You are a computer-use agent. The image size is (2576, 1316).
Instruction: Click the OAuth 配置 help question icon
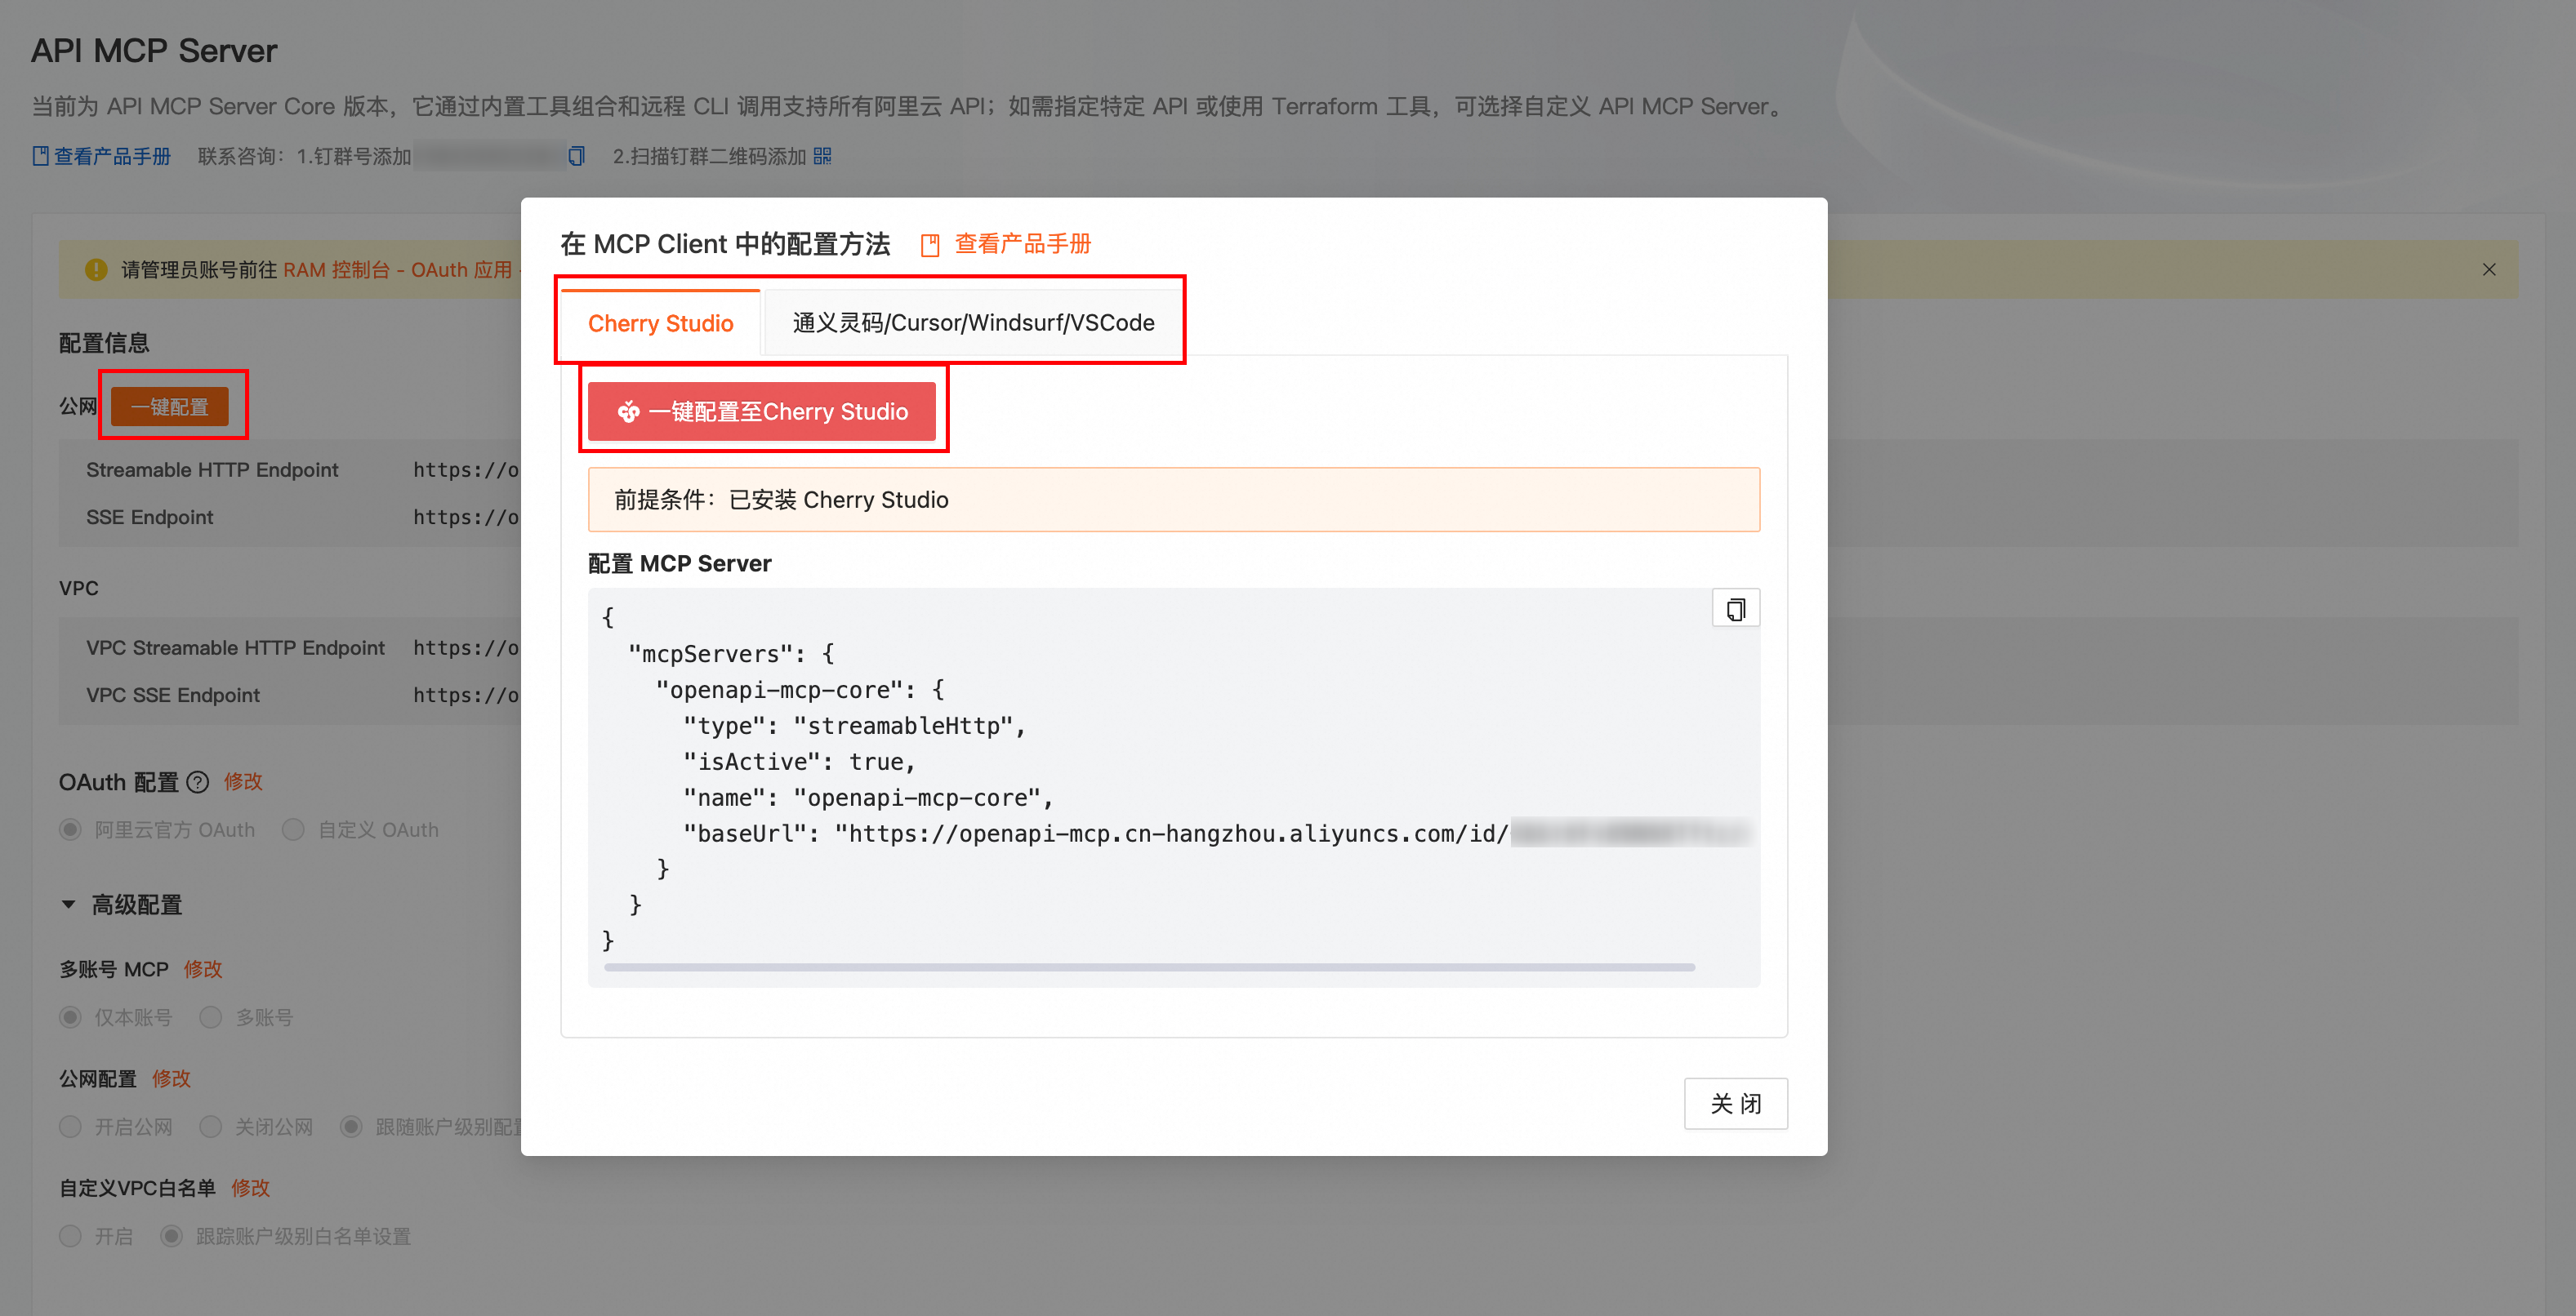tap(198, 781)
